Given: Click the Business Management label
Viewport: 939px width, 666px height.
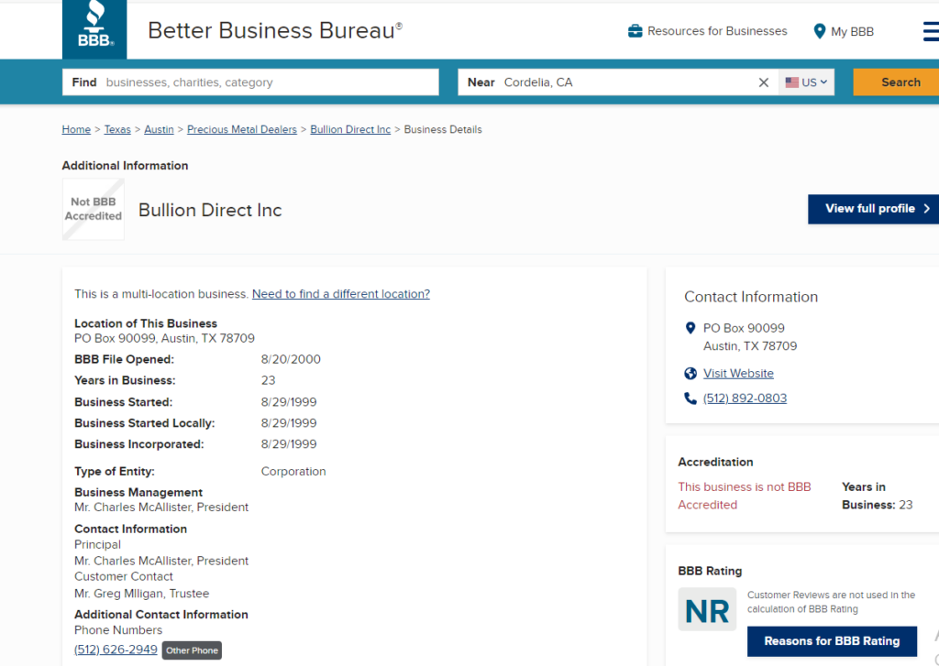Looking at the screenshot, I should [138, 493].
